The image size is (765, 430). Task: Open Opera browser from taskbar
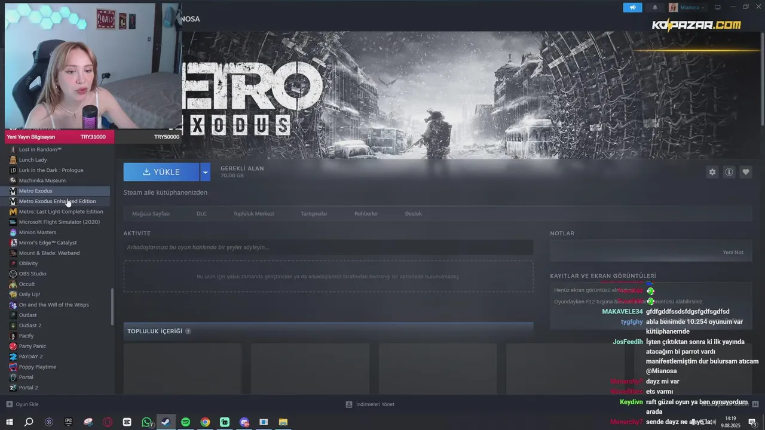point(108,422)
